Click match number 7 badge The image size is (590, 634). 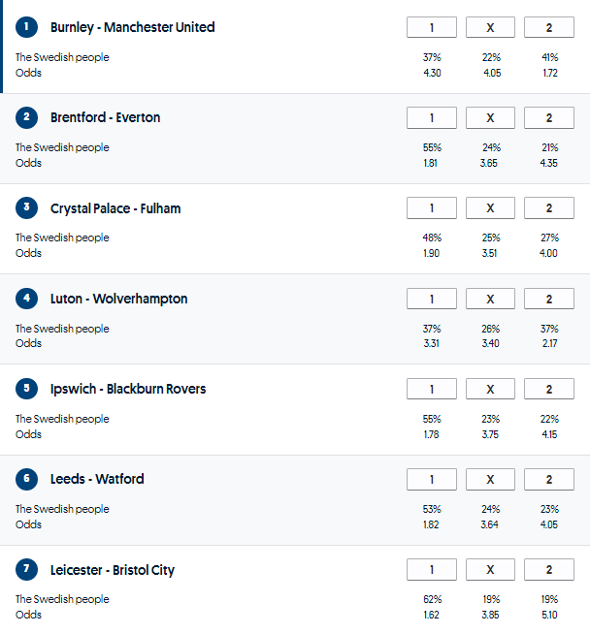coord(26,570)
